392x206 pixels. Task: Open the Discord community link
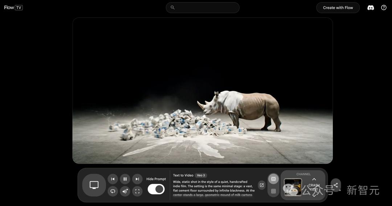[x=371, y=8]
